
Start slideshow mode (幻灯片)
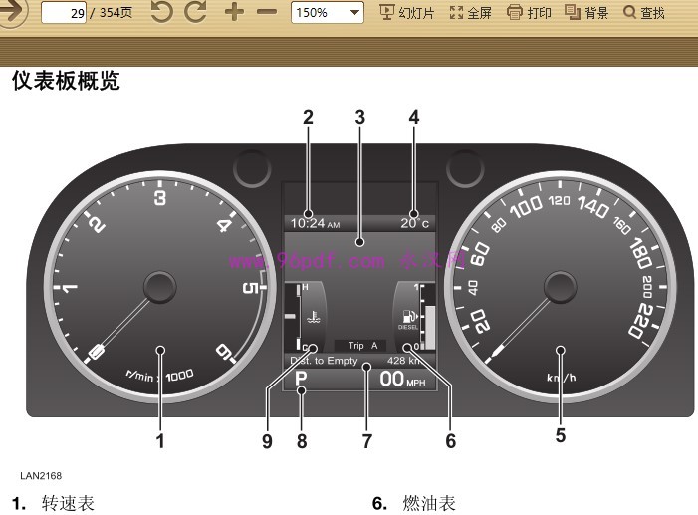pos(407,13)
